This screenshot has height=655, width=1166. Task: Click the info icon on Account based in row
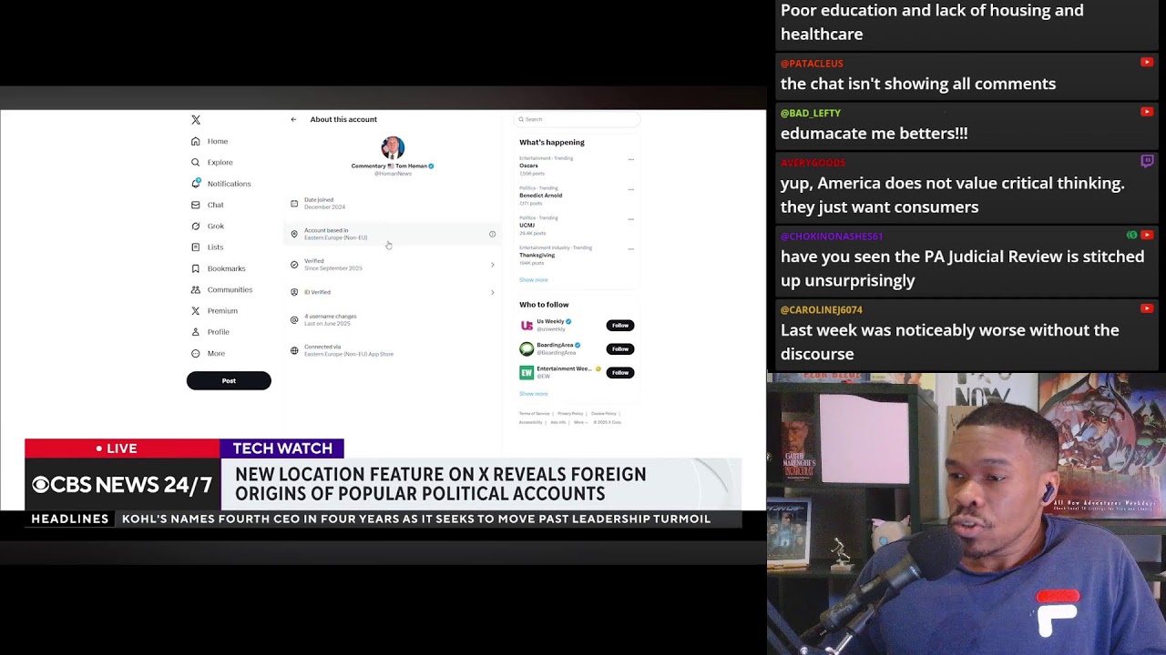(x=493, y=234)
